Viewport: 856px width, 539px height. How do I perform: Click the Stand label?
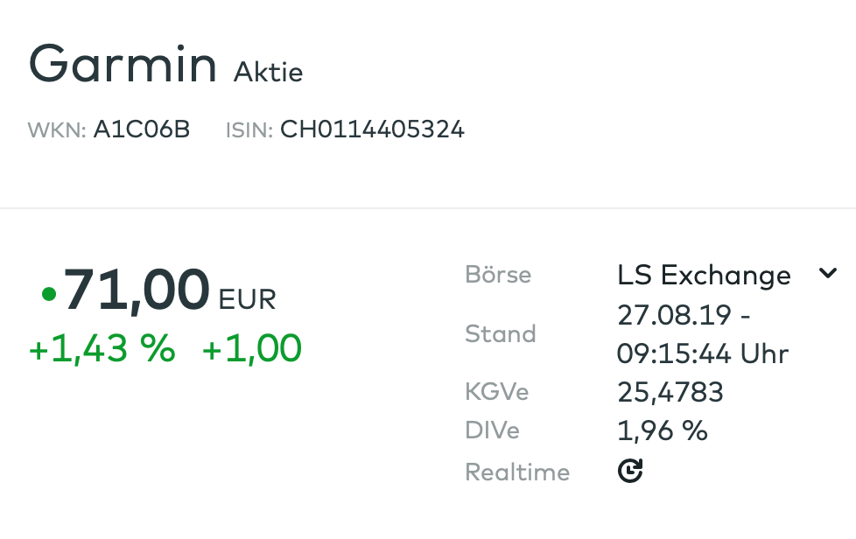501,334
